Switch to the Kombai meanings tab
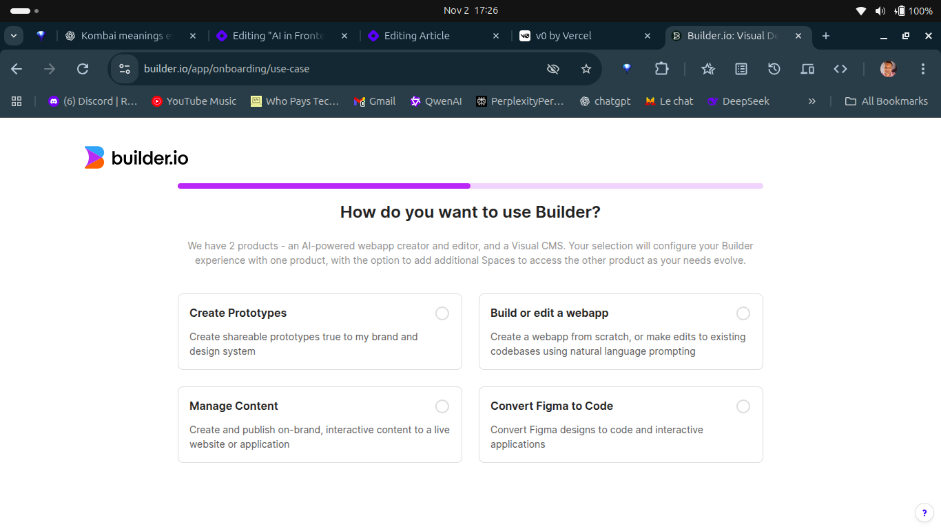This screenshot has height=529, width=941. click(131, 36)
